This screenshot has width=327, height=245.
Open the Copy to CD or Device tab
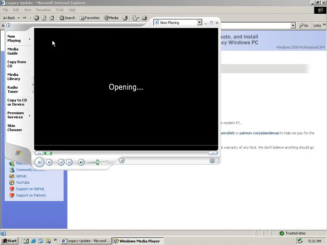click(x=17, y=102)
